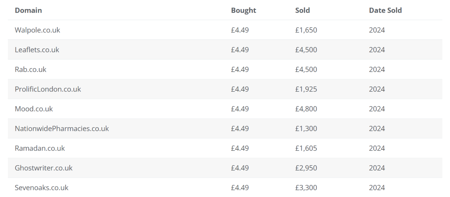Select the Ramadan.co.uk domain entry
Viewport: 450px width, 197px height.
40,149
